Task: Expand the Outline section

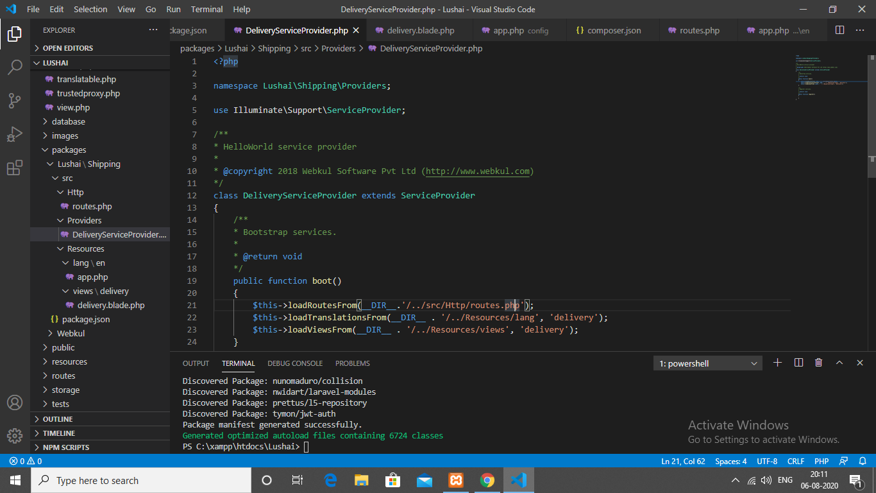Action: [100, 419]
